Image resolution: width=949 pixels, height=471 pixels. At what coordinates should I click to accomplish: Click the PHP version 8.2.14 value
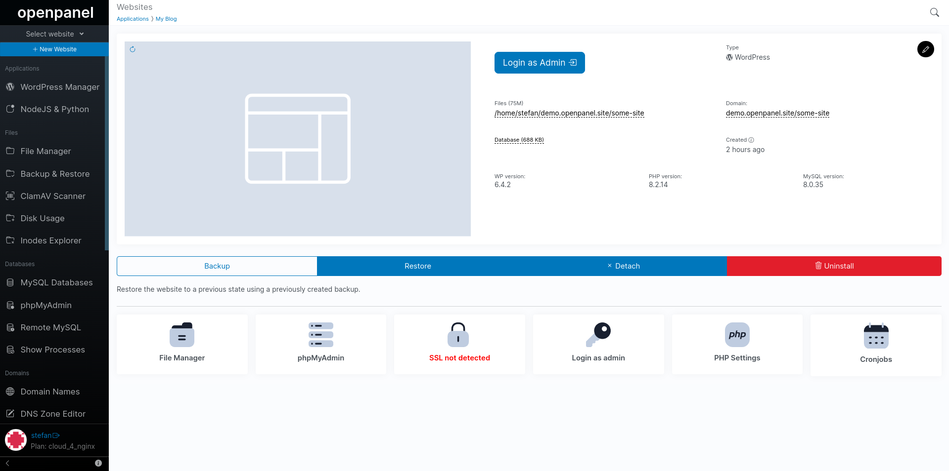coord(658,185)
